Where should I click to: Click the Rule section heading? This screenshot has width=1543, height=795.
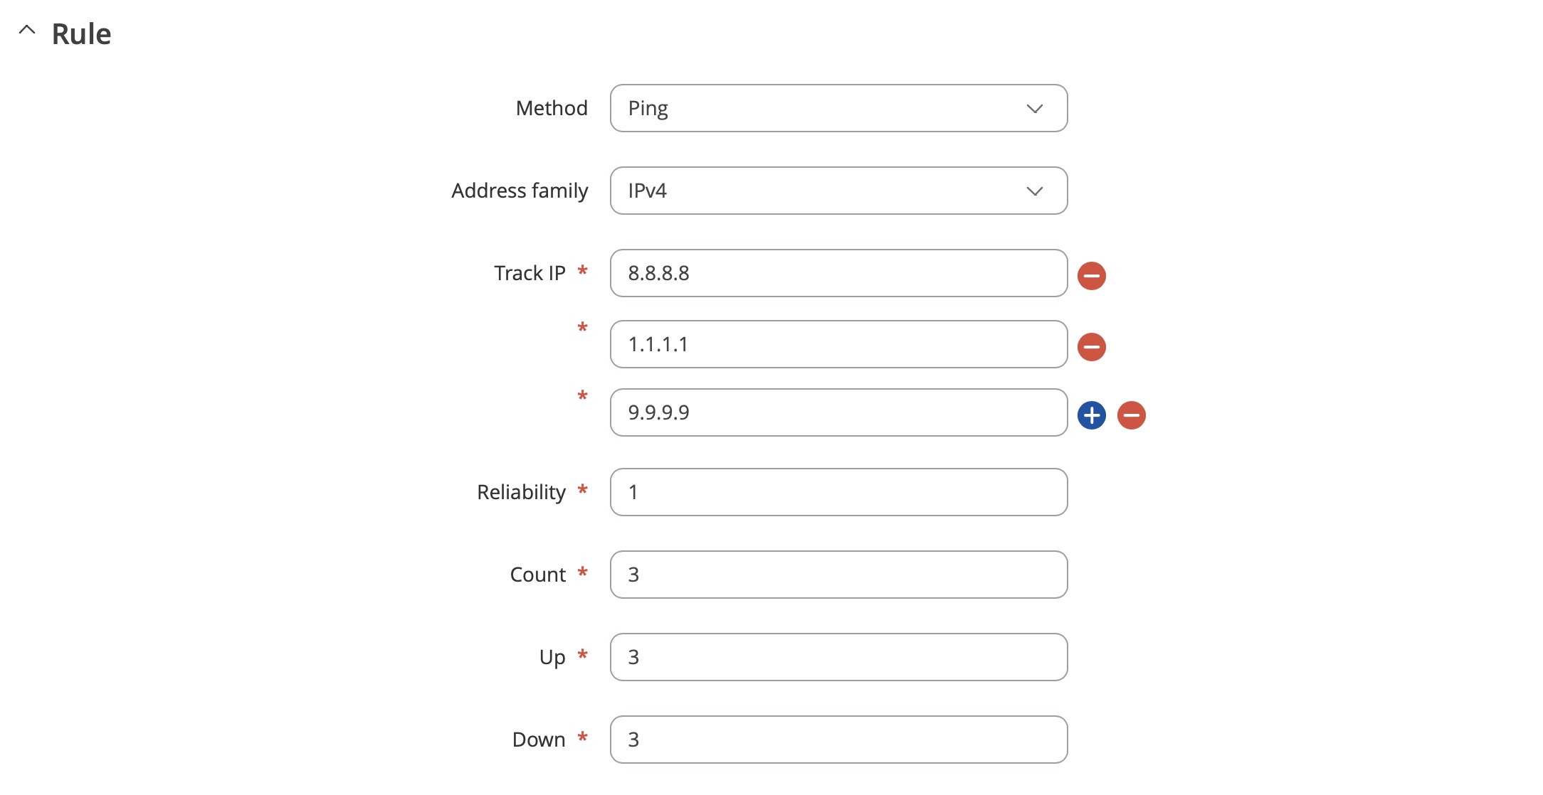81,34
